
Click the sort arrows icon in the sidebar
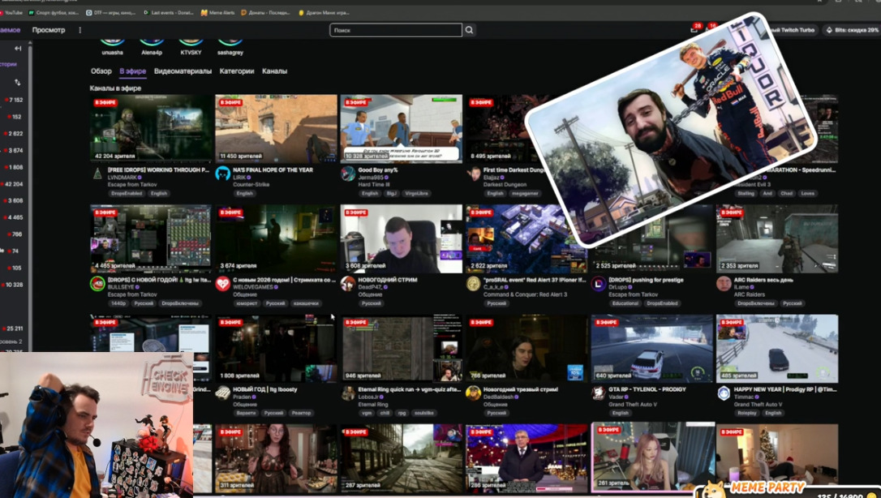(17, 83)
